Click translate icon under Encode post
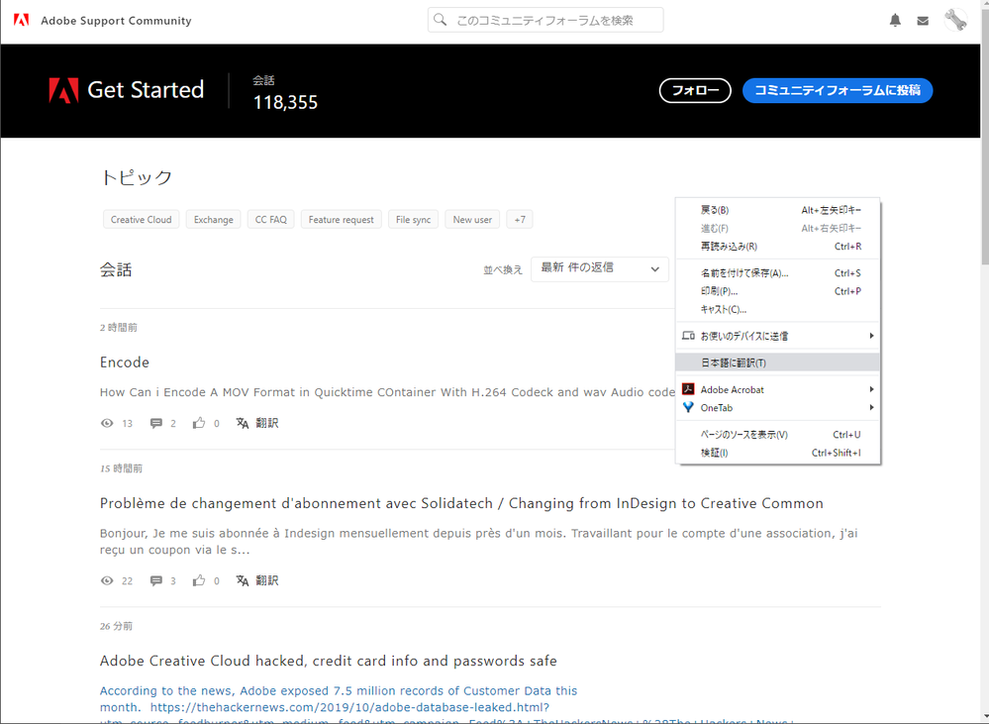989x724 pixels. (x=243, y=423)
